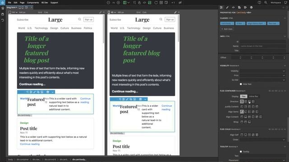This screenshot has width=289, height=162.
Task: Open the Placement dropdown under Tooltip
Action: click(x=263, y=160)
